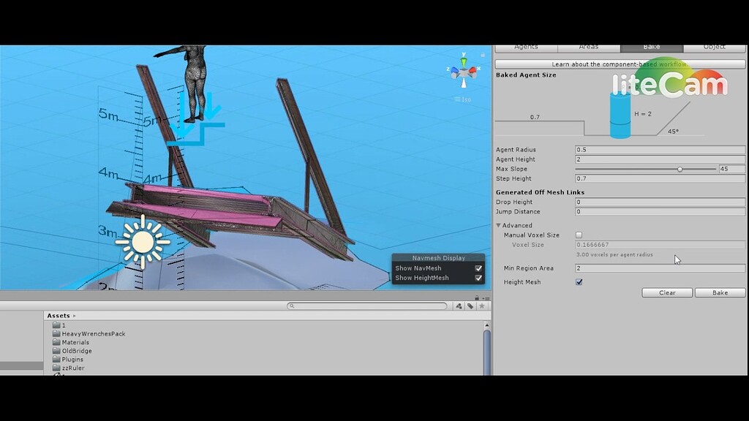Click inside the Agent Radius field

tap(658, 149)
